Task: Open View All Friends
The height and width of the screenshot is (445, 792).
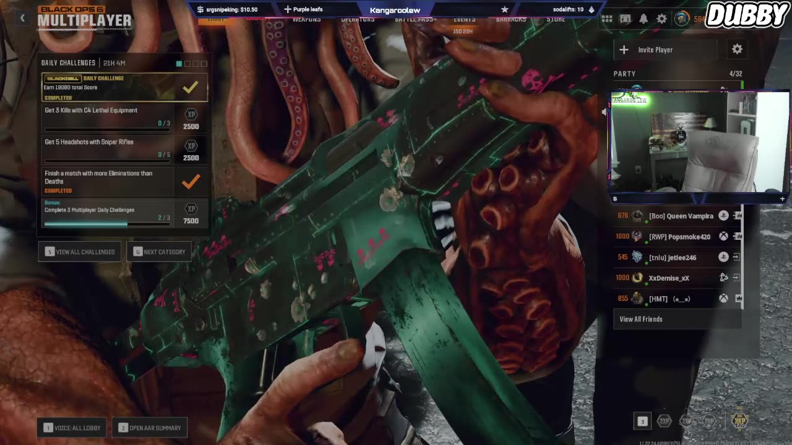Action: pos(678,319)
